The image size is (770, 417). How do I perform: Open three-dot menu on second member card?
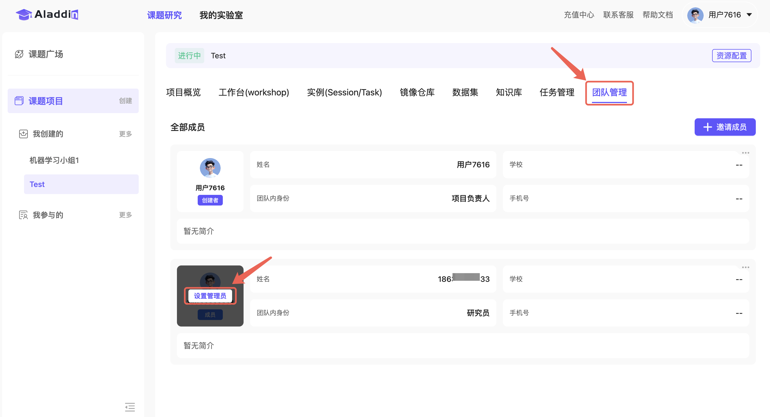[745, 267]
